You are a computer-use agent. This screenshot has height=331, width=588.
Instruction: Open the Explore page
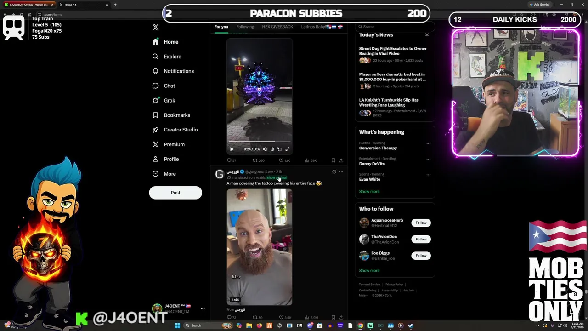[x=167, y=57]
